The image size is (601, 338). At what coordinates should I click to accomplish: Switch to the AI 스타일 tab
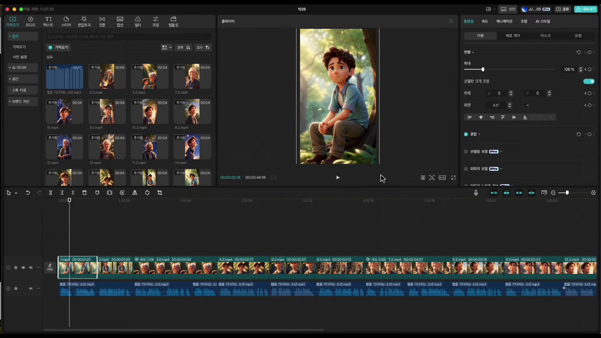pyautogui.click(x=543, y=21)
